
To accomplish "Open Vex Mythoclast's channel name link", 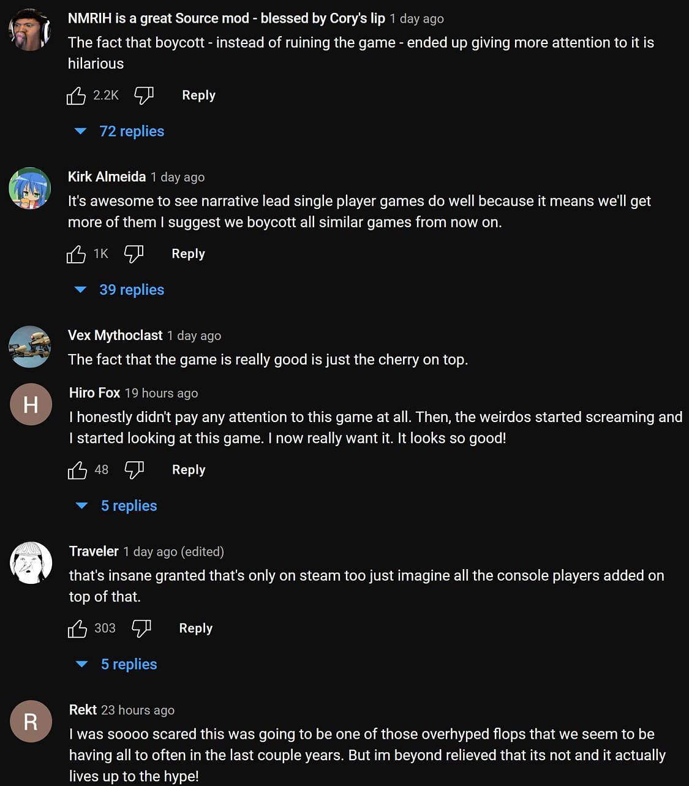I will 115,336.
